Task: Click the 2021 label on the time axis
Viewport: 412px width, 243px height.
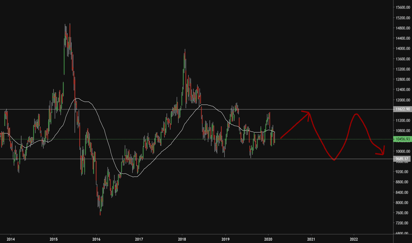Action: coord(311,239)
